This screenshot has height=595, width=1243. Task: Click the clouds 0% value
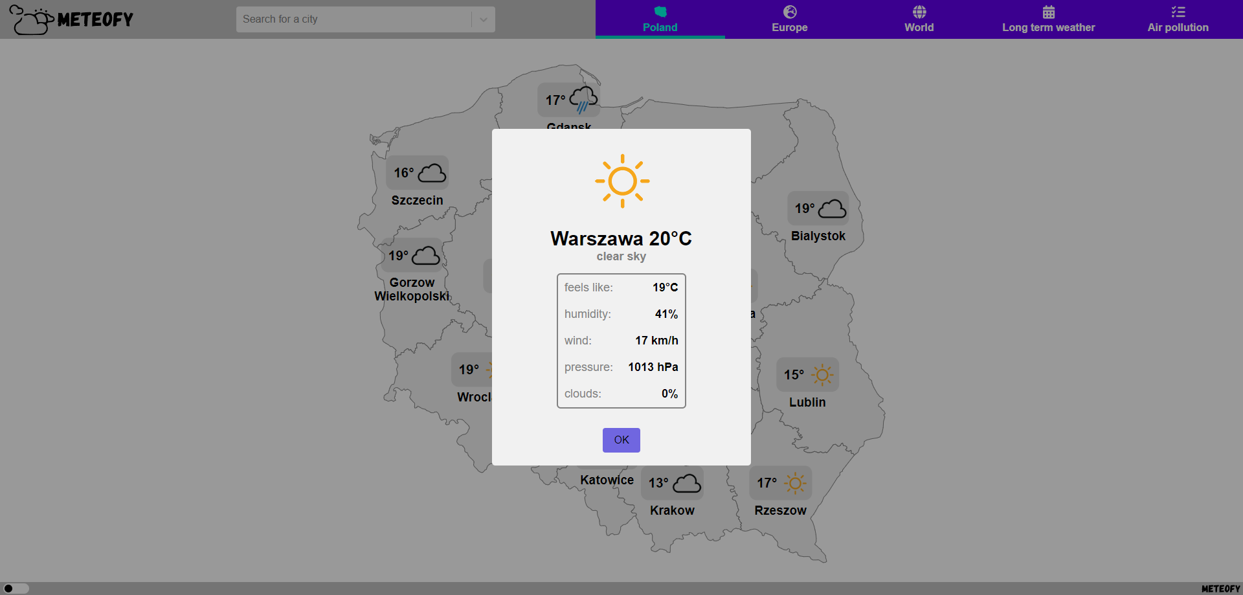(x=669, y=394)
